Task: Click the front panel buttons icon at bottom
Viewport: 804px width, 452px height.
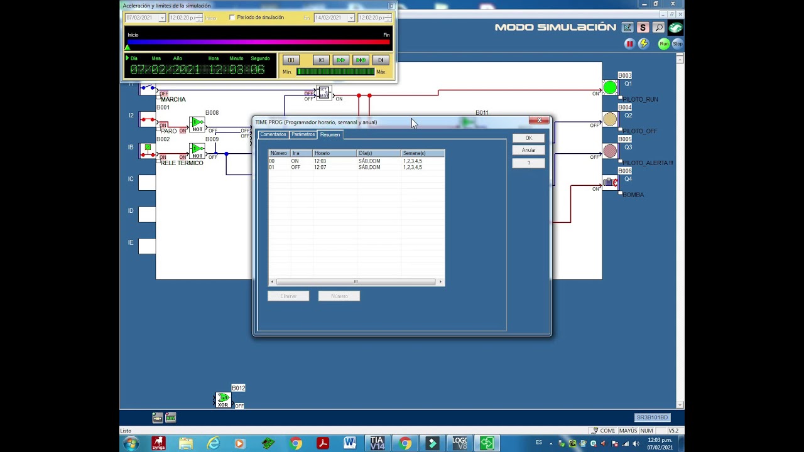Action: (x=158, y=417)
